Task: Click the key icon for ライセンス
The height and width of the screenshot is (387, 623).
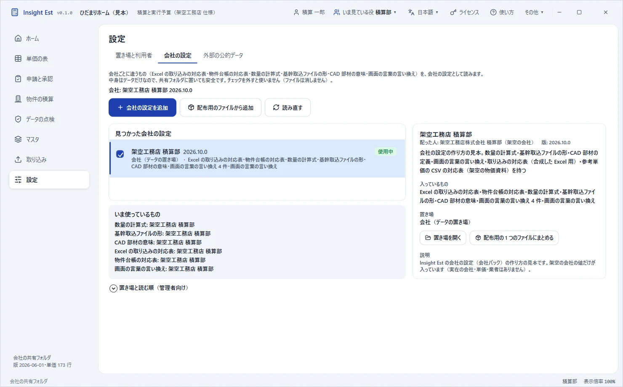Action: [453, 12]
